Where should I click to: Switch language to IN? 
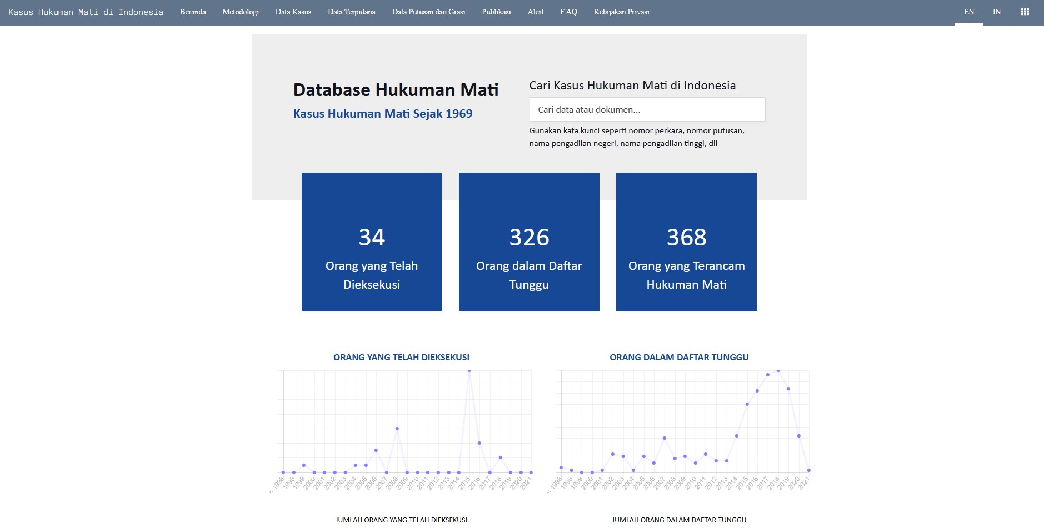click(997, 12)
